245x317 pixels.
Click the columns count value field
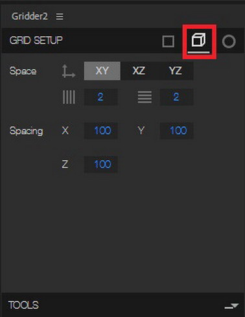(x=101, y=97)
